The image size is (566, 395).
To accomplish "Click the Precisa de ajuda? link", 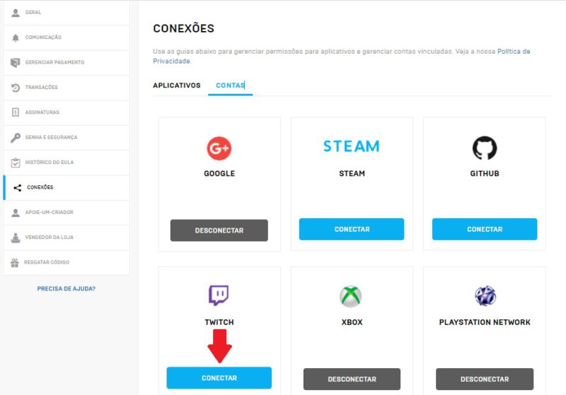I will click(x=67, y=289).
